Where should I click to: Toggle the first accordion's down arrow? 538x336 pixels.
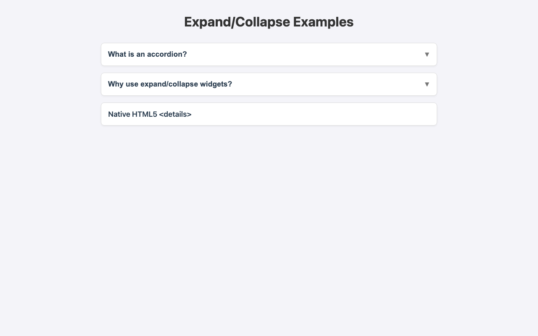(x=427, y=55)
